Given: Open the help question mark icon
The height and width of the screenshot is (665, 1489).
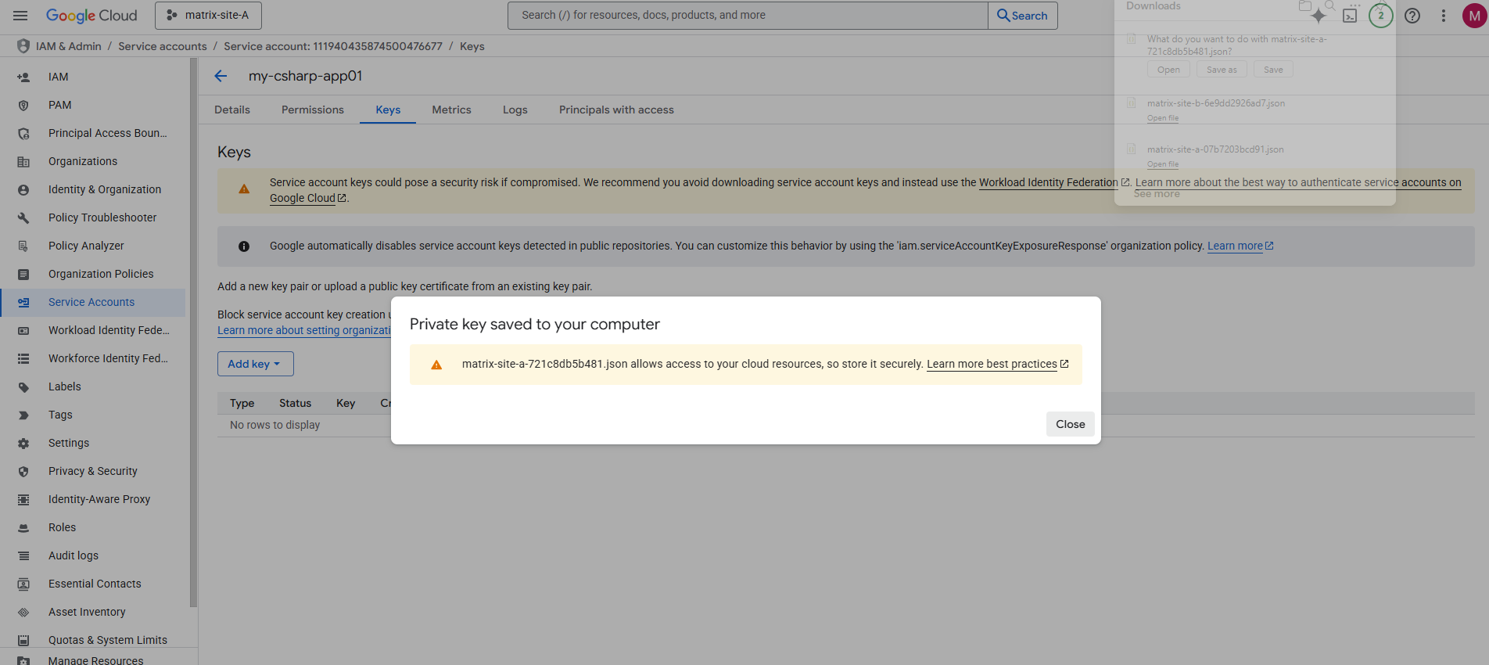Looking at the screenshot, I should pos(1412,16).
